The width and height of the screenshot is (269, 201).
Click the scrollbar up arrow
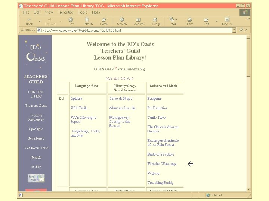[x=248, y=37]
